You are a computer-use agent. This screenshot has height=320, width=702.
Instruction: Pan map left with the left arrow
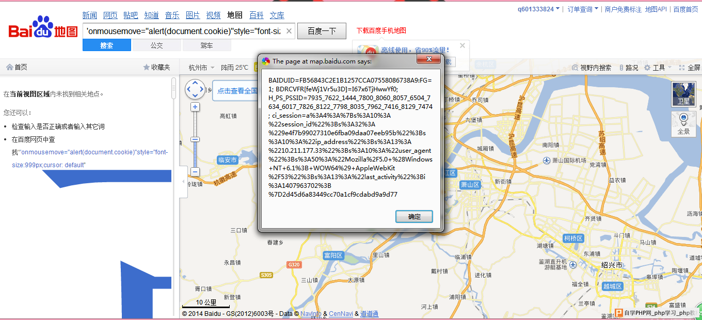coord(188,90)
